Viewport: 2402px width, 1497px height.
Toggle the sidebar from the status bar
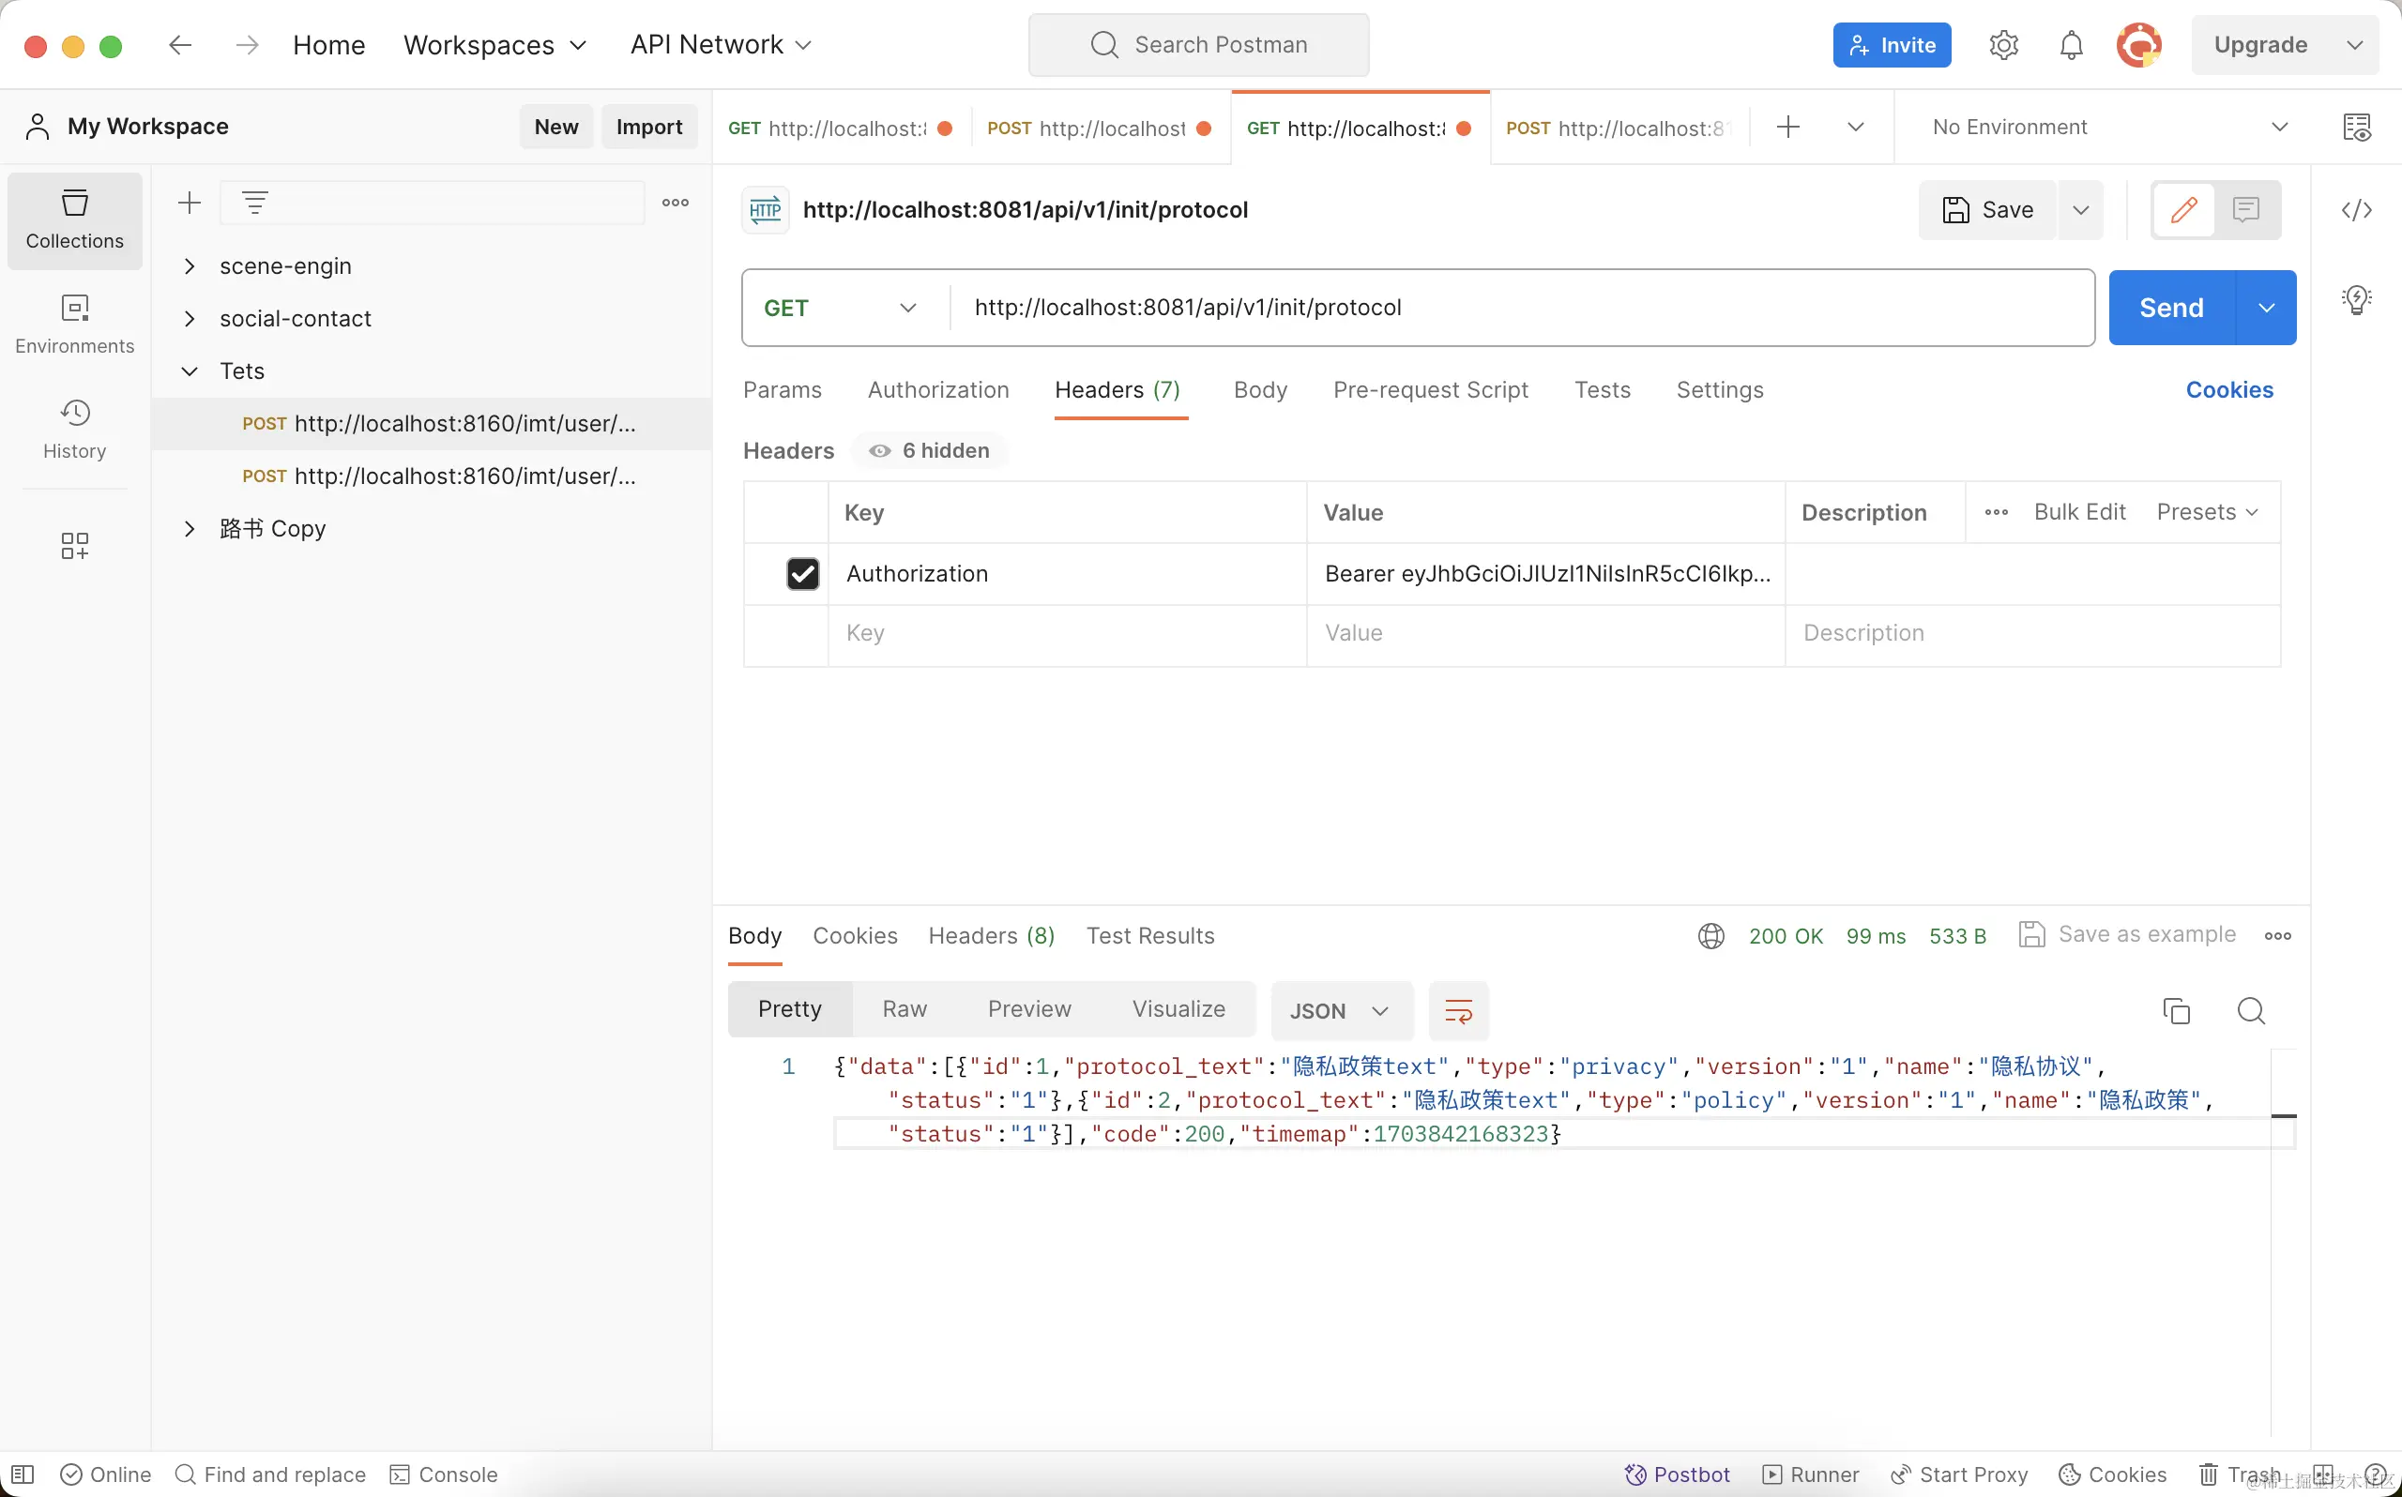point(23,1474)
